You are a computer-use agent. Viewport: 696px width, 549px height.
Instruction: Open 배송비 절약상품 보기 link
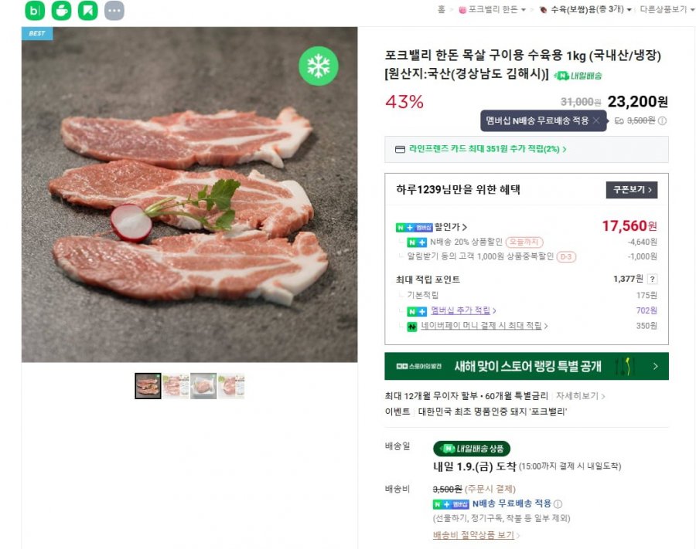[x=476, y=535]
